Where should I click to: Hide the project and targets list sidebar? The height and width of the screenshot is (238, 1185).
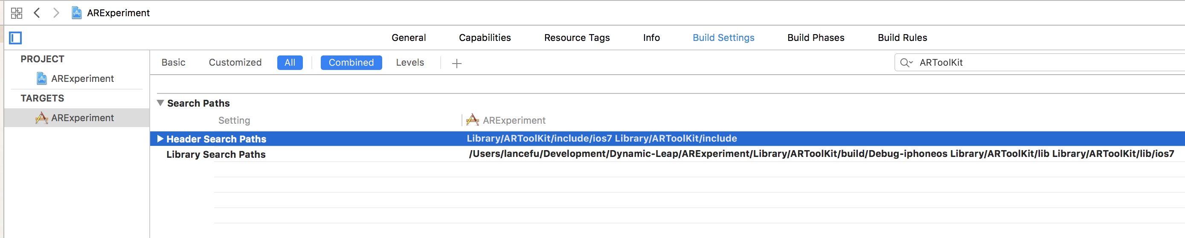coord(16,38)
